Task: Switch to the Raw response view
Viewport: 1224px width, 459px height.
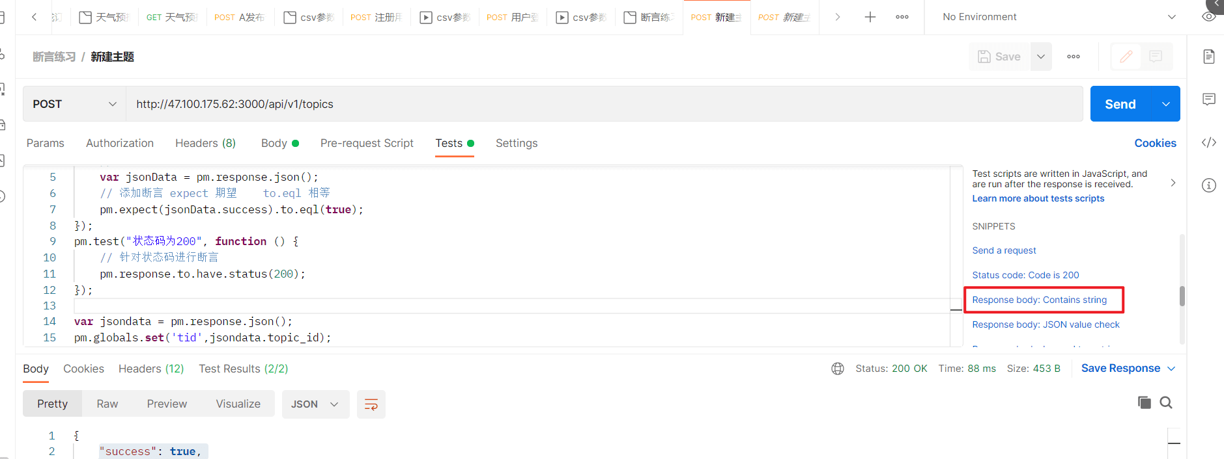Action: pyautogui.click(x=107, y=404)
